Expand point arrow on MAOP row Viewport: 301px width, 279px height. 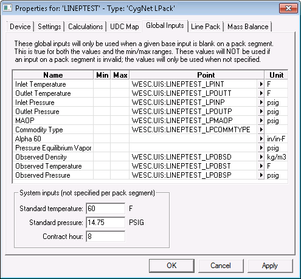[261, 120]
